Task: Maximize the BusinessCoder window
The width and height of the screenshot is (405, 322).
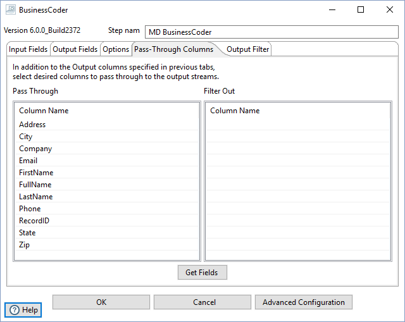Action: [x=360, y=10]
